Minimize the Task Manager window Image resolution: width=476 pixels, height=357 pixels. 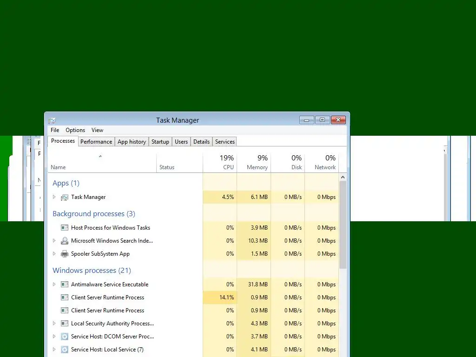coord(307,120)
